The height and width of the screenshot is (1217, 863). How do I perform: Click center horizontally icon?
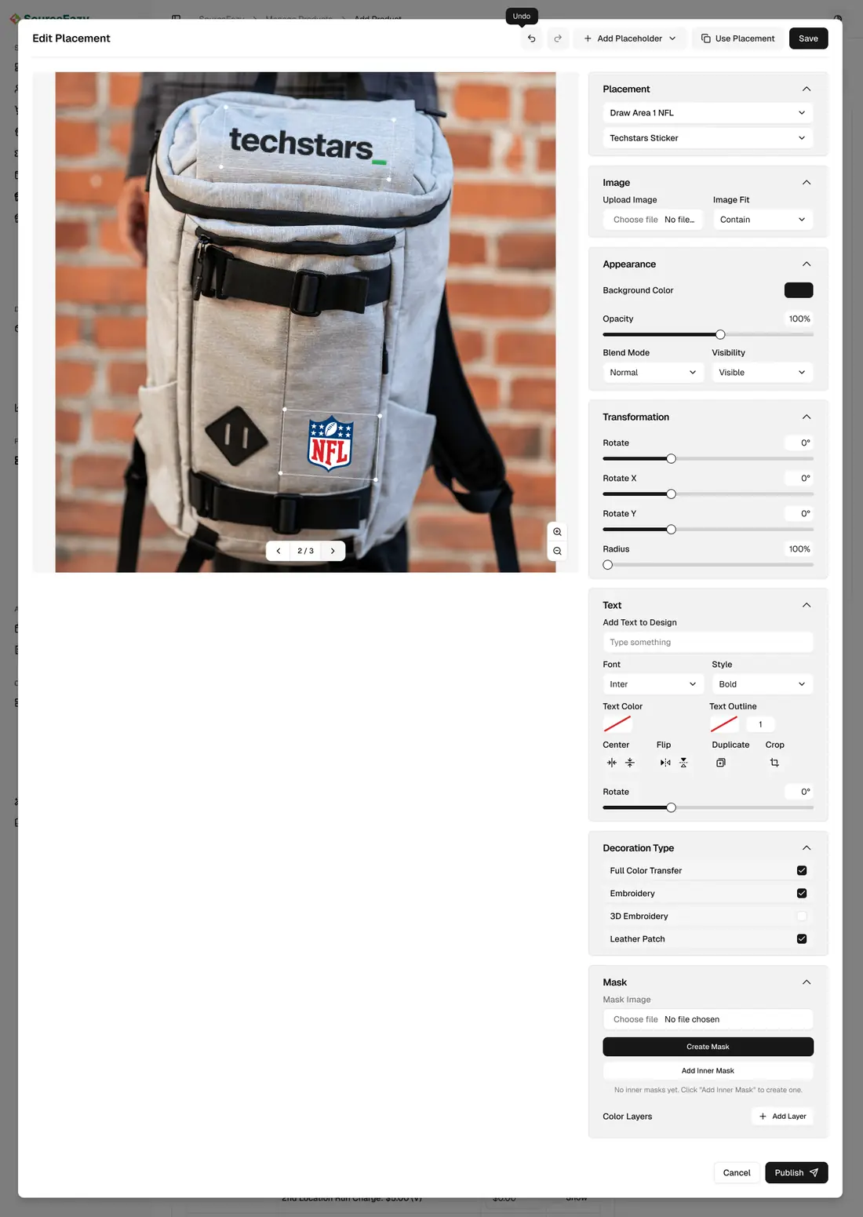(612, 763)
